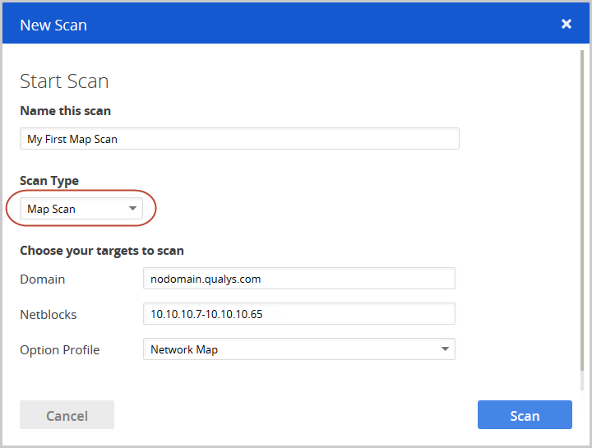Click the 'New Scan' title text
Screen dimensions: 592x448
click(53, 25)
